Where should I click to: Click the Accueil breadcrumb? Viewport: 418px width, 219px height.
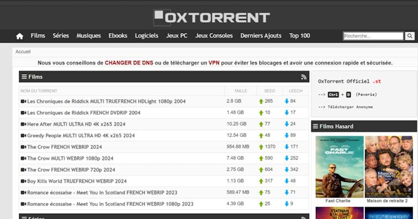tap(23, 52)
